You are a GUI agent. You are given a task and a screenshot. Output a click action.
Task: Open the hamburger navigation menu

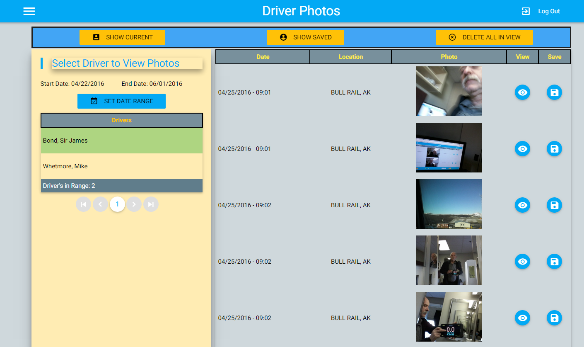pyautogui.click(x=29, y=11)
